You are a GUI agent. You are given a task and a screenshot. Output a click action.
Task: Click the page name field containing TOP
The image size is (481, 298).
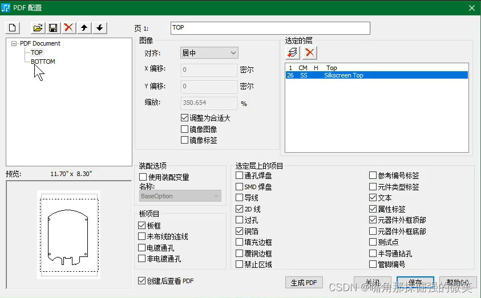point(270,28)
